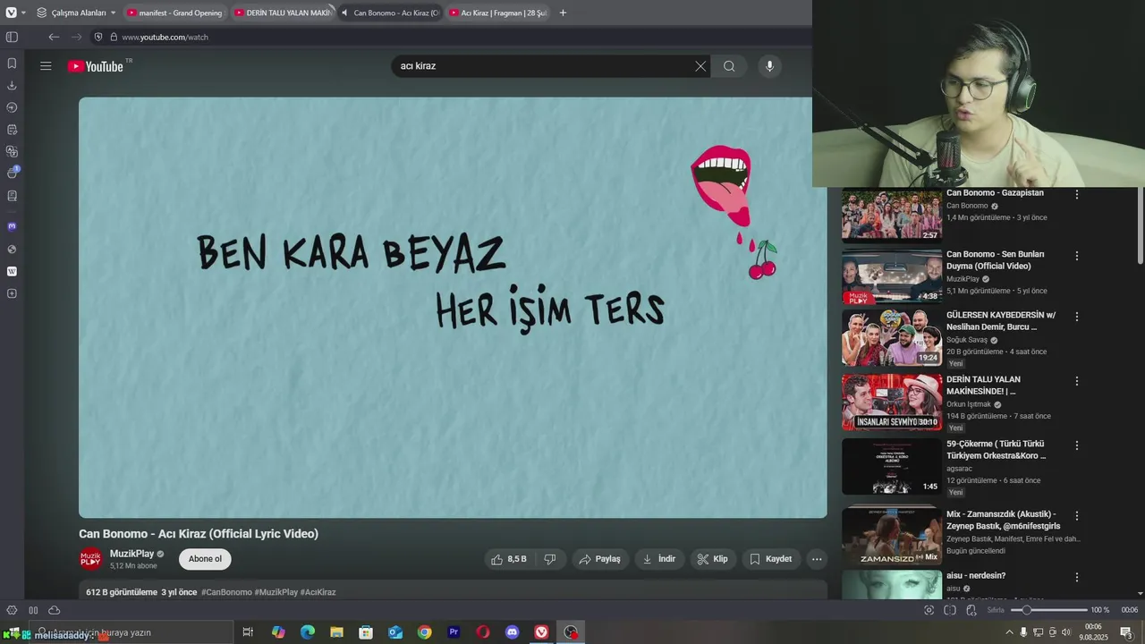Add a new web panel with plus icon
Screen dimensions: 1145x644
click(x=12, y=293)
